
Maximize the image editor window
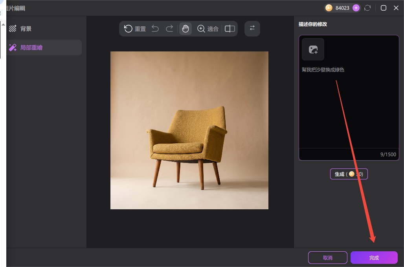[384, 8]
